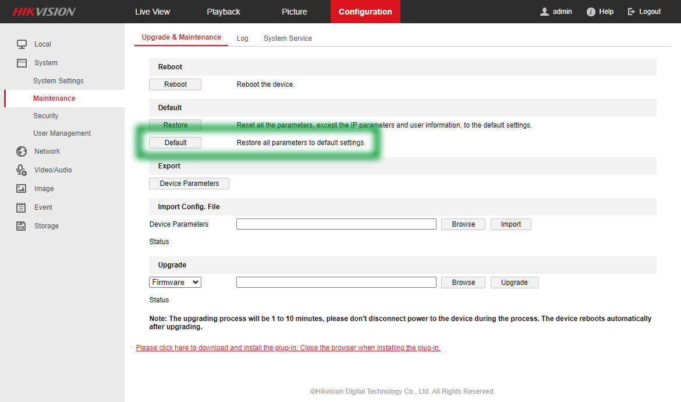Image resolution: width=681 pixels, height=402 pixels.
Task: Select the Upgrade & Maintenance sub-tab
Action: 181,37
